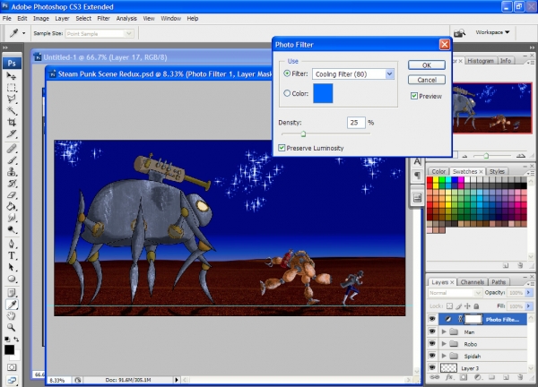Select the Magic Wand tool
Screen dimensions: 538x387
[x=12, y=110]
